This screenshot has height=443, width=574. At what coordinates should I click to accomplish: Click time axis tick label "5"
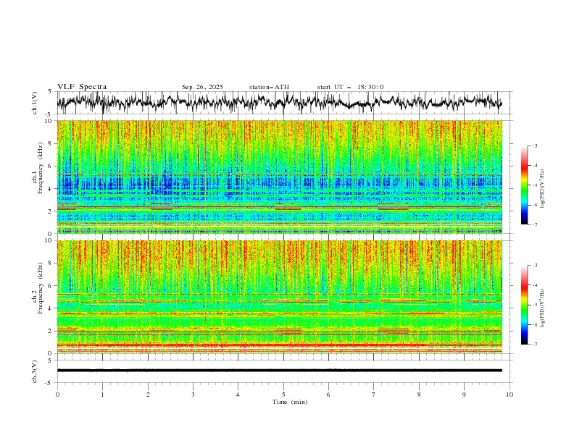coord(283,395)
